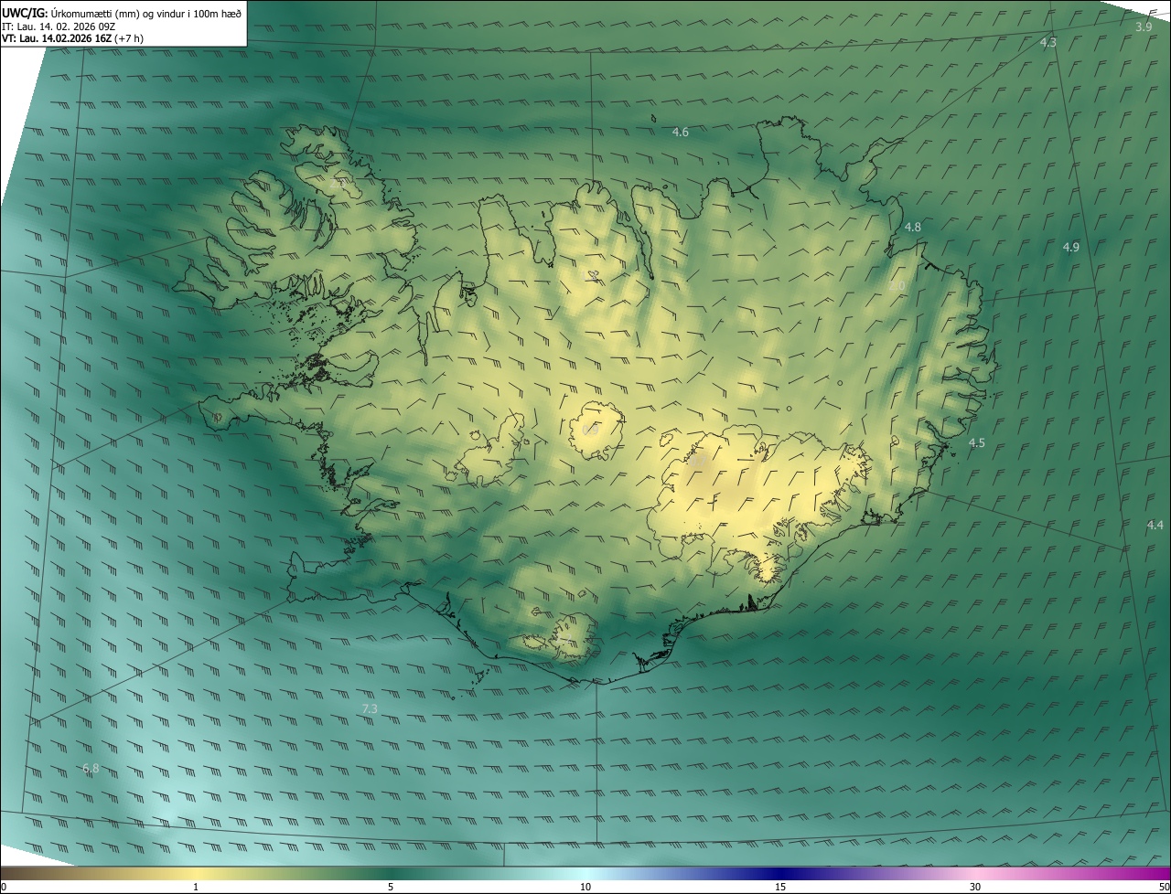The image size is (1171, 894).
Task: Click the 4.3 precipitation value on the map
Action: point(1048,43)
